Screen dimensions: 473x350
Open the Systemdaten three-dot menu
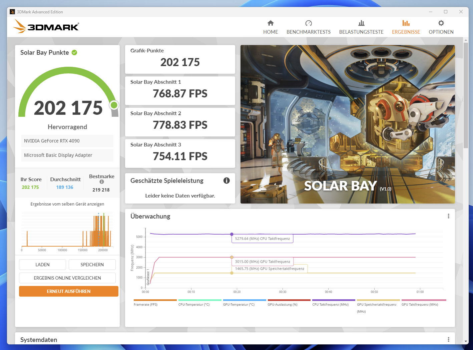coord(448,339)
